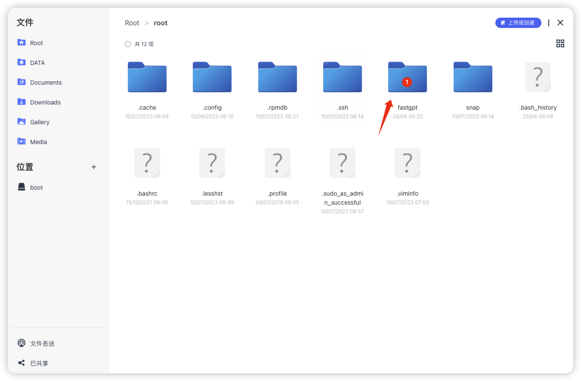
Task: Click the .lesshst file name
Action: click(x=212, y=194)
